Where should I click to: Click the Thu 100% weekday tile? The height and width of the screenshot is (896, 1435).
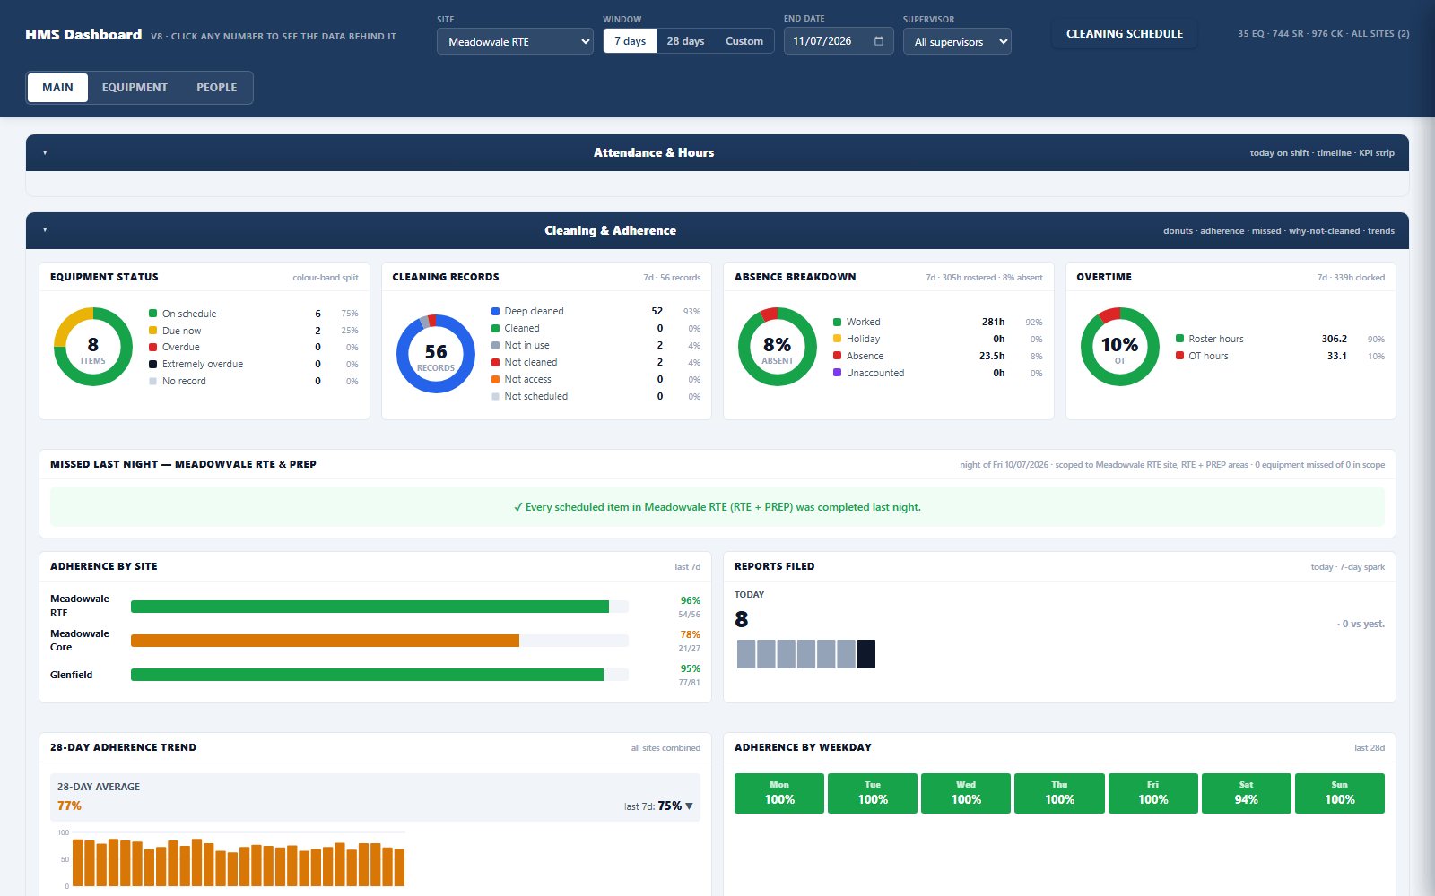[x=1059, y=793]
